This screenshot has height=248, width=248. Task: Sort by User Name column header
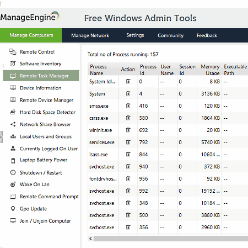click(x=167, y=70)
